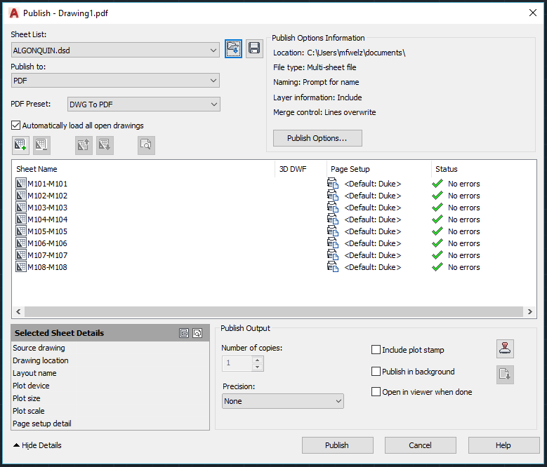Screen dimensions: 547x467
Task: Click the Page Setup column header
Action: [x=379, y=169]
